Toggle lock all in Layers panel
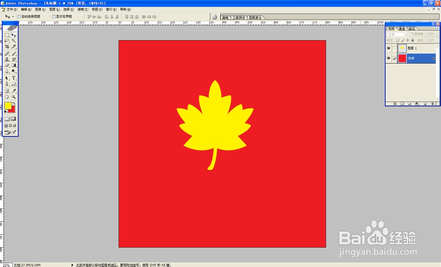 tap(413, 40)
